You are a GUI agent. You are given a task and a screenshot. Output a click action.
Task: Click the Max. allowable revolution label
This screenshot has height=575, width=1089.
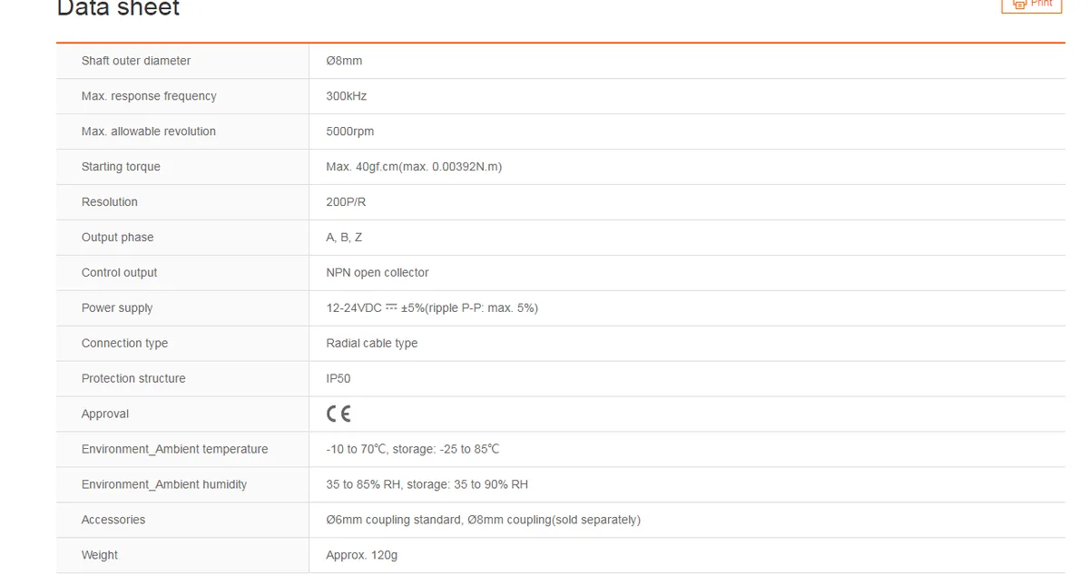pyautogui.click(x=149, y=132)
